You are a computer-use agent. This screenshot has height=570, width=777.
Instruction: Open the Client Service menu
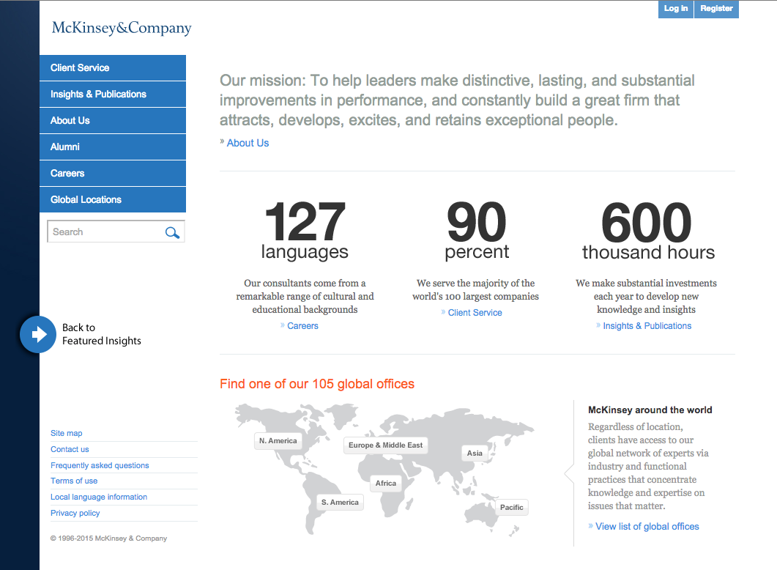tap(113, 68)
